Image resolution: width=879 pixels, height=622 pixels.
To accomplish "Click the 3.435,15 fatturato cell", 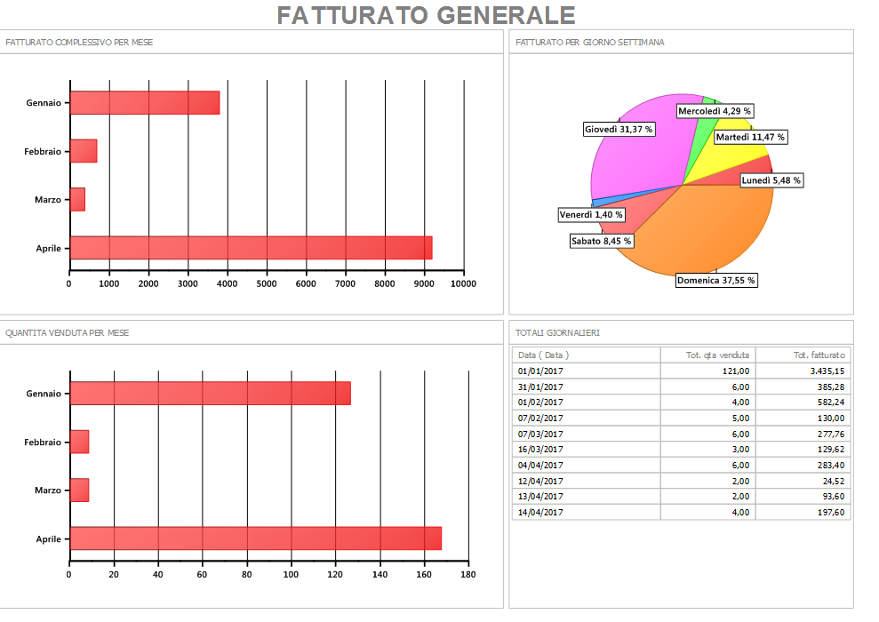I will click(802, 371).
